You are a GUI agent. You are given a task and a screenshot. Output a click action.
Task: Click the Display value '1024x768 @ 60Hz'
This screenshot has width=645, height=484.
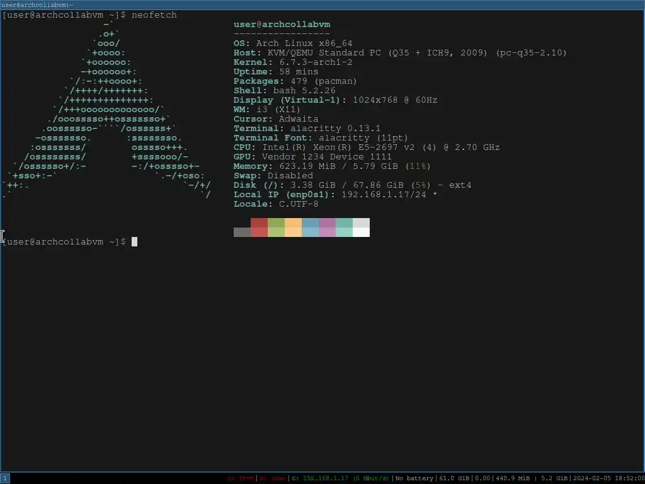(x=395, y=100)
